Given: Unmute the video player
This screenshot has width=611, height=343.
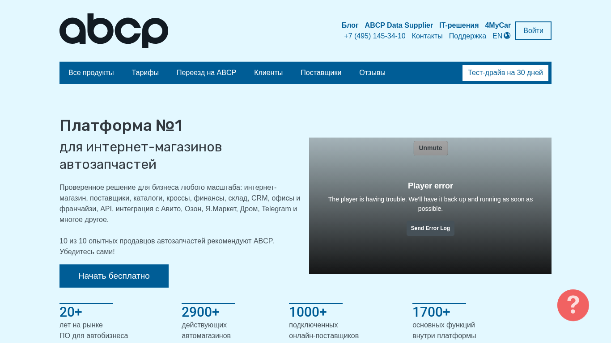Looking at the screenshot, I should [x=430, y=148].
